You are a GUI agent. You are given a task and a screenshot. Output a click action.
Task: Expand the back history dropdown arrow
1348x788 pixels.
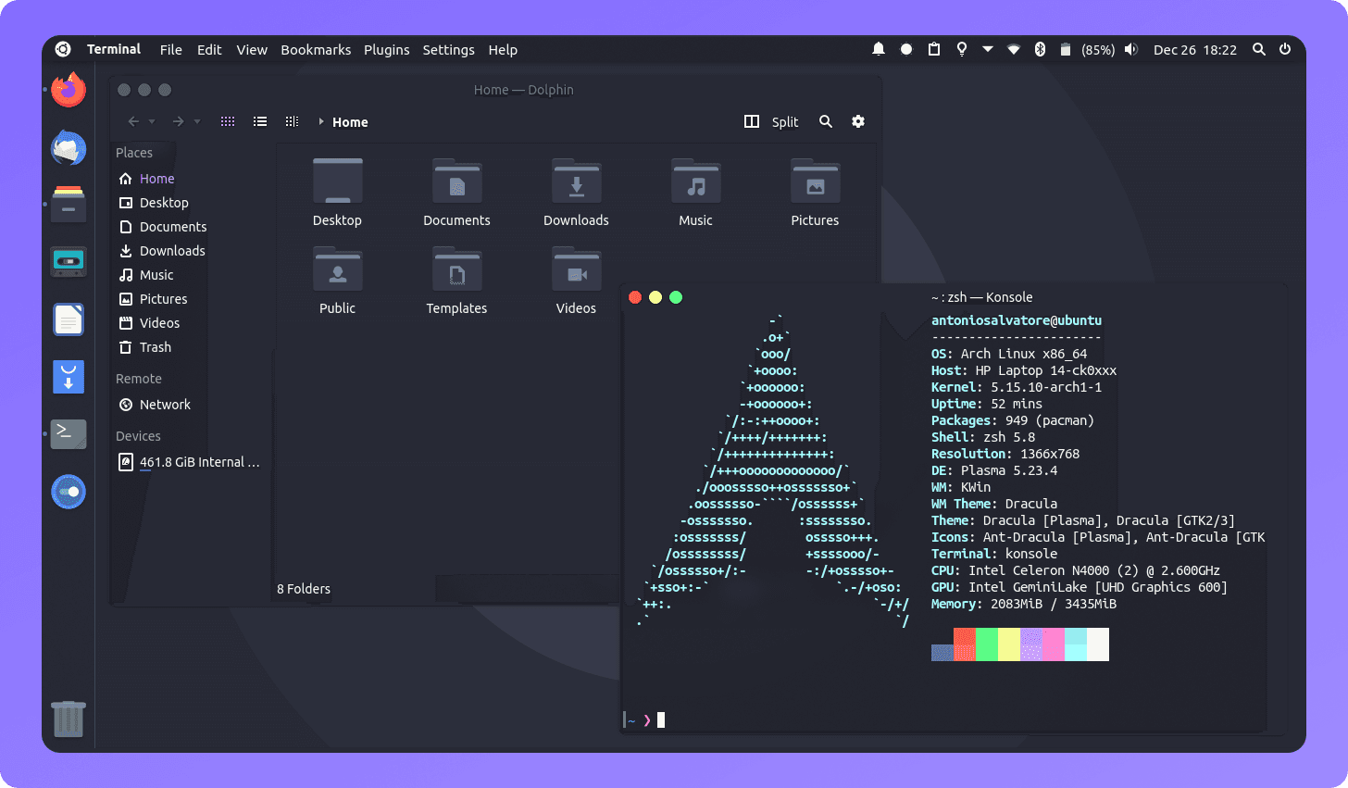pos(152,122)
